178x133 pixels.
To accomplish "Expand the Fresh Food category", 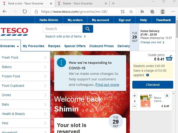I will (x=24, y=57).
